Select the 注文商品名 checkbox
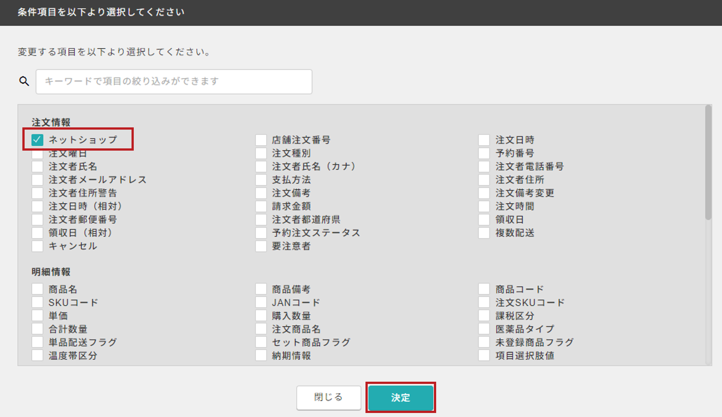Viewport: 722px width, 417px height. coord(261,329)
